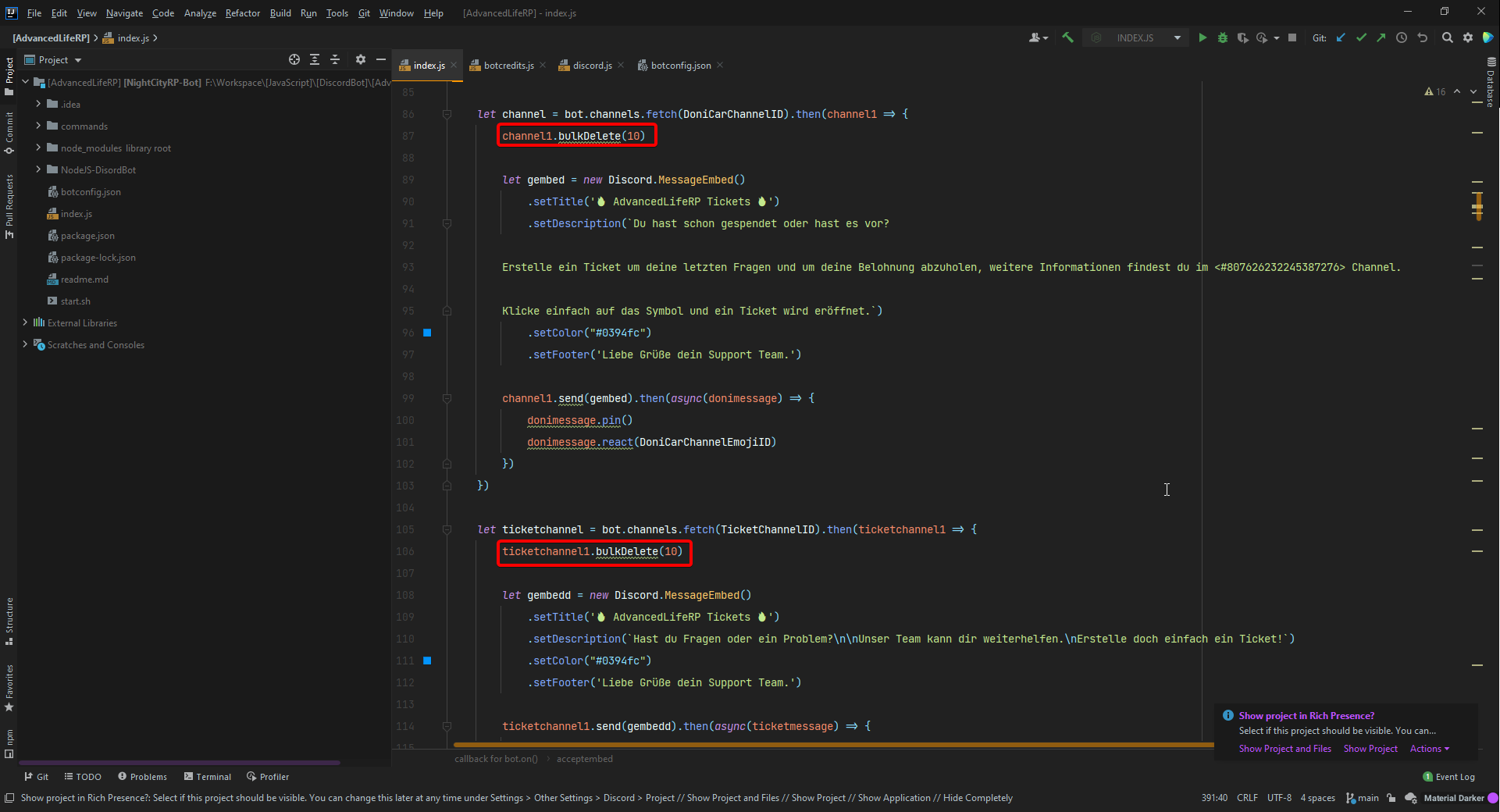Image resolution: width=1500 pixels, height=812 pixels.
Task: Toggle the blue color swatch at line 96
Action: pyautogui.click(x=427, y=333)
